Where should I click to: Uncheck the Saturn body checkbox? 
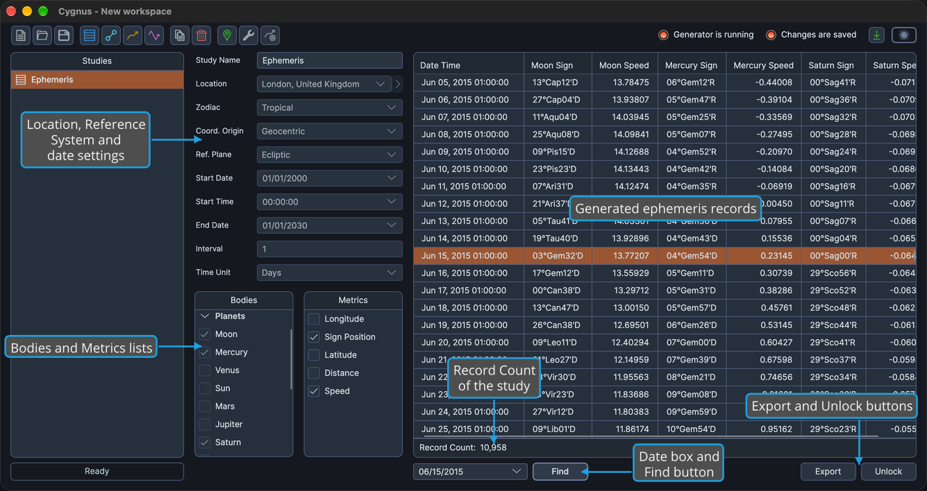click(205, 442)
